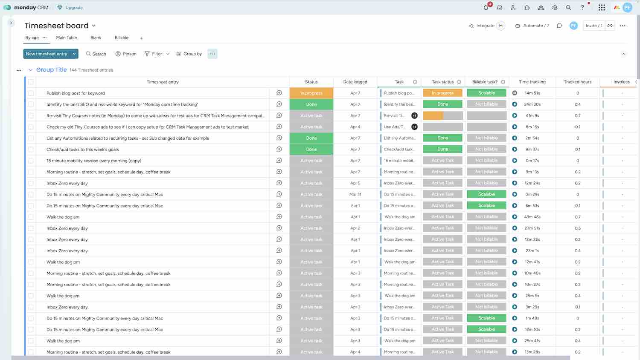The height and width of the screenshot is (360, 640).
Task: Open the apps marketplace puzzle icon
Action: 527,8
